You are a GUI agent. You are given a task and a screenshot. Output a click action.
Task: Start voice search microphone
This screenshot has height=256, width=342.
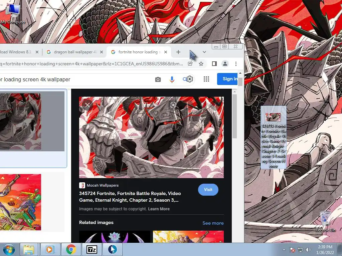(x=172, y=79)
